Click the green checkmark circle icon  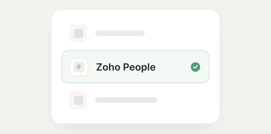195,67
